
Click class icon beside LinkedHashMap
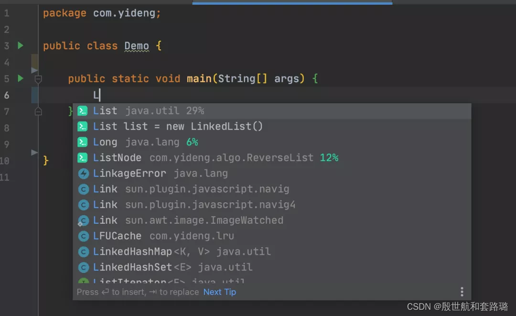(x=83, y=252)
